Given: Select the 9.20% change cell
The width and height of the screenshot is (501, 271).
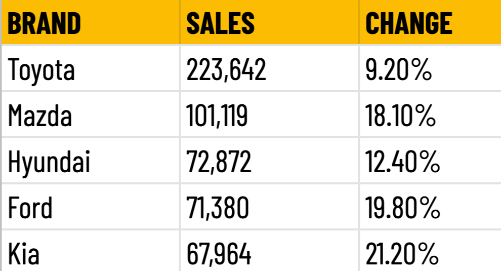Looking at the screenshot, I should point(430,68).
